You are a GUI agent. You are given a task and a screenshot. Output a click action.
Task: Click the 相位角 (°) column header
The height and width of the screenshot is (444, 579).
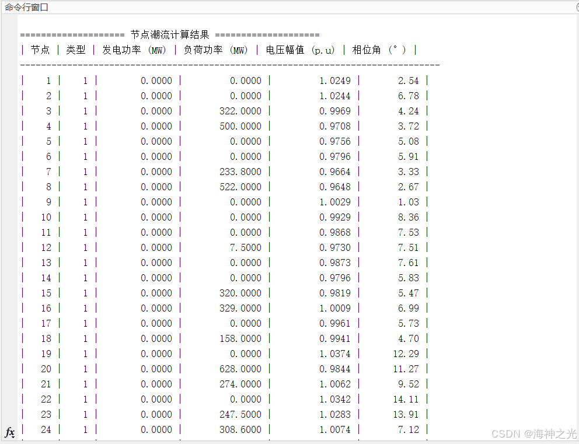pos(379,50)
